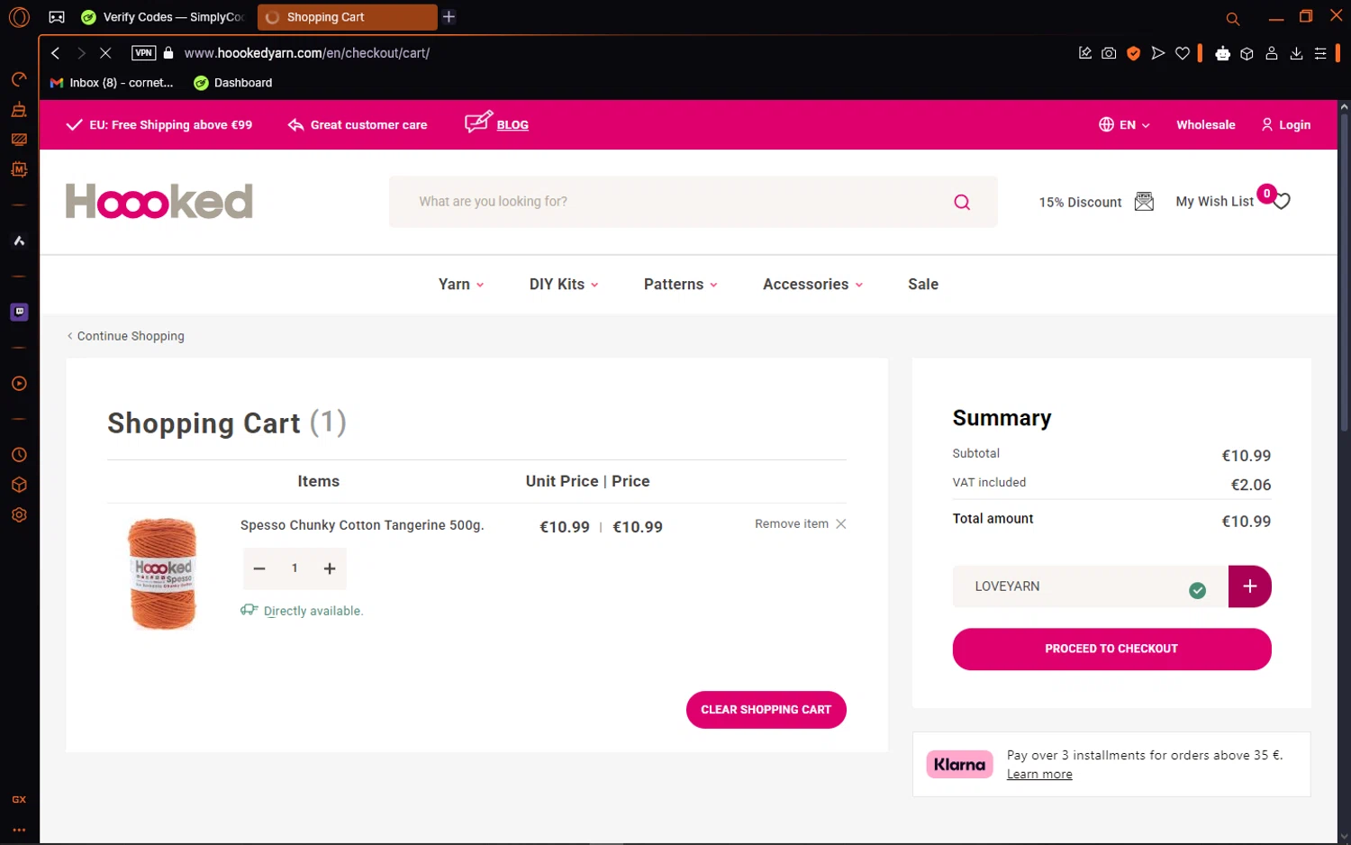Open the Sale menu item
Image resolution: width=1351 pixels, height=845 pixels.
[923, 285]
